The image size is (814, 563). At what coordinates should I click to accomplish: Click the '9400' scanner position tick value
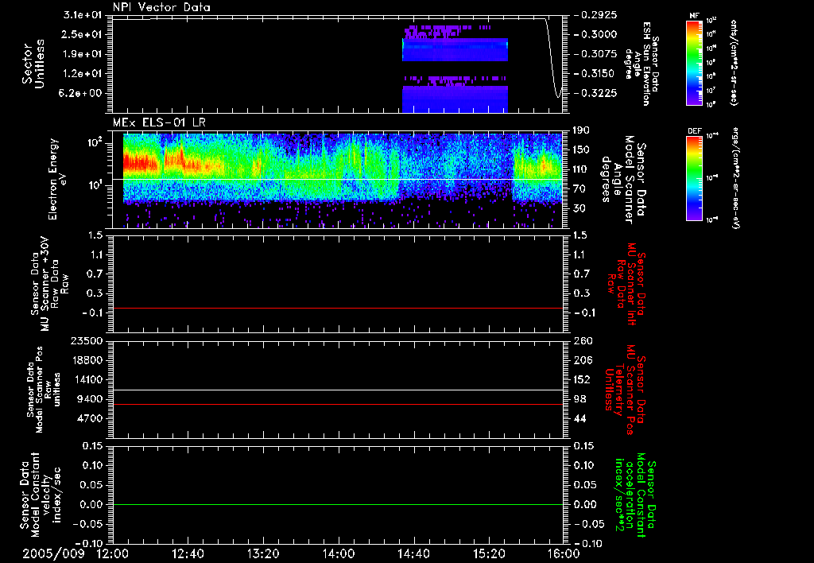(90, 399)
